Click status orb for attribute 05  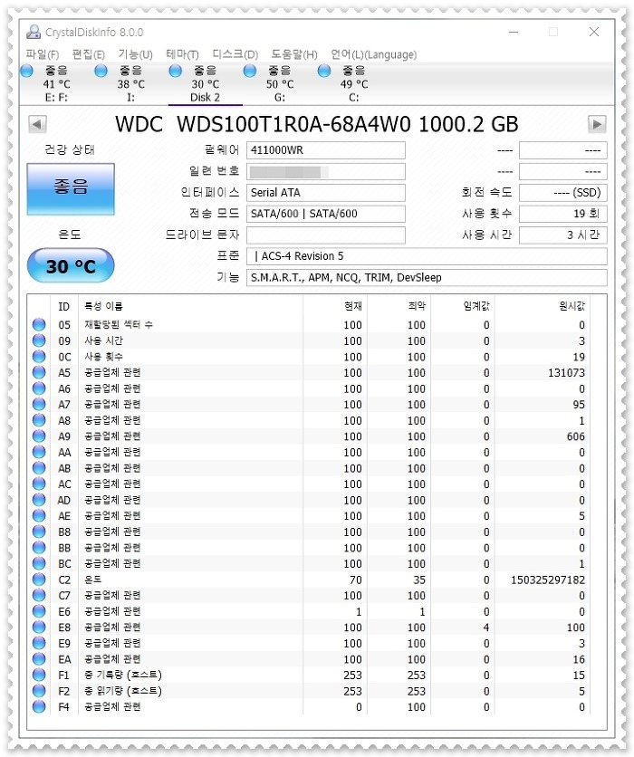(39, 325)
